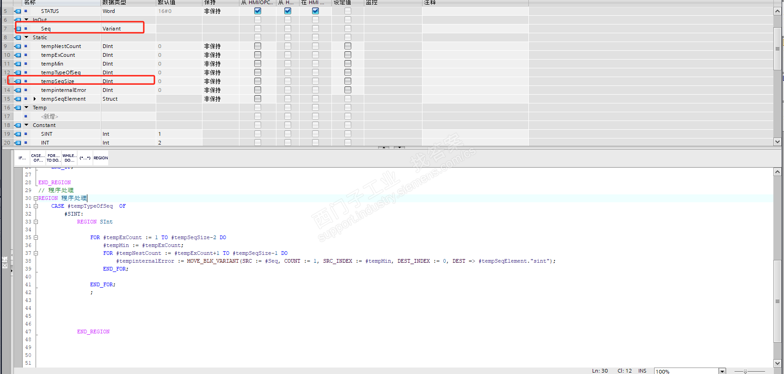Select the tempSeqSize variable name
Viewport: 784px width, 374px height.
57,81
